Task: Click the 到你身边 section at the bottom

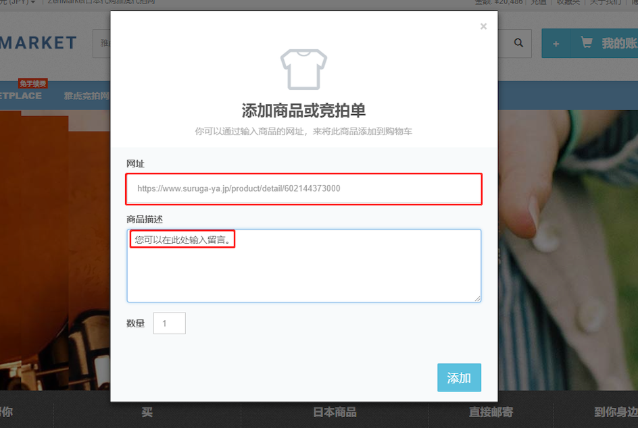Action: [x=616, y=412]
